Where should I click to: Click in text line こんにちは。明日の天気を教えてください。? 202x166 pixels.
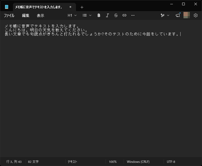click(x=46, y=30)
